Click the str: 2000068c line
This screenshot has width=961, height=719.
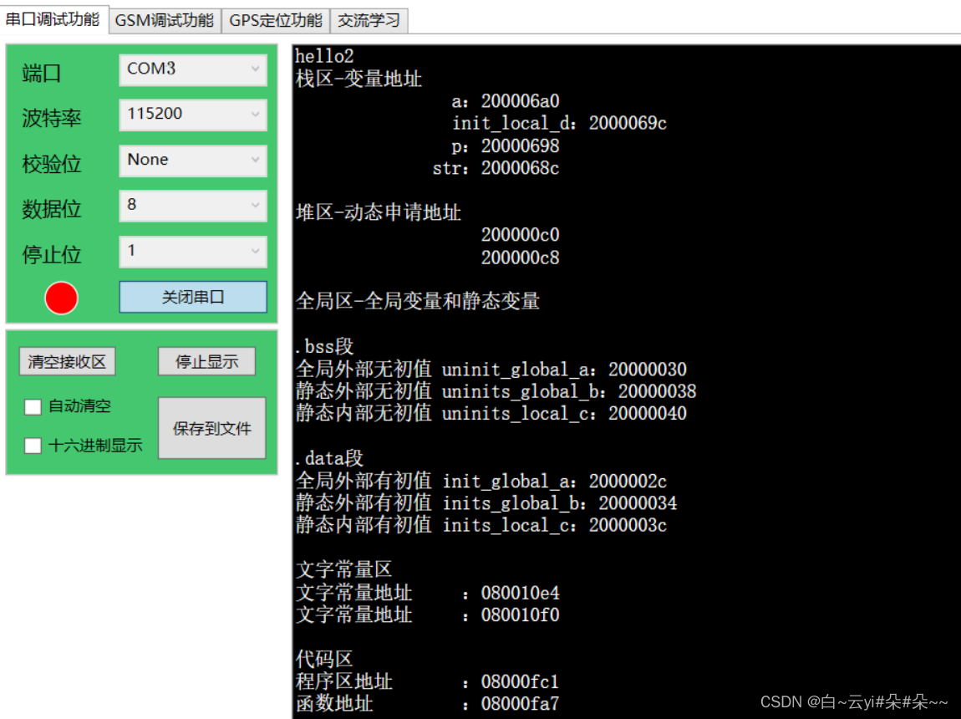point(496,168)
